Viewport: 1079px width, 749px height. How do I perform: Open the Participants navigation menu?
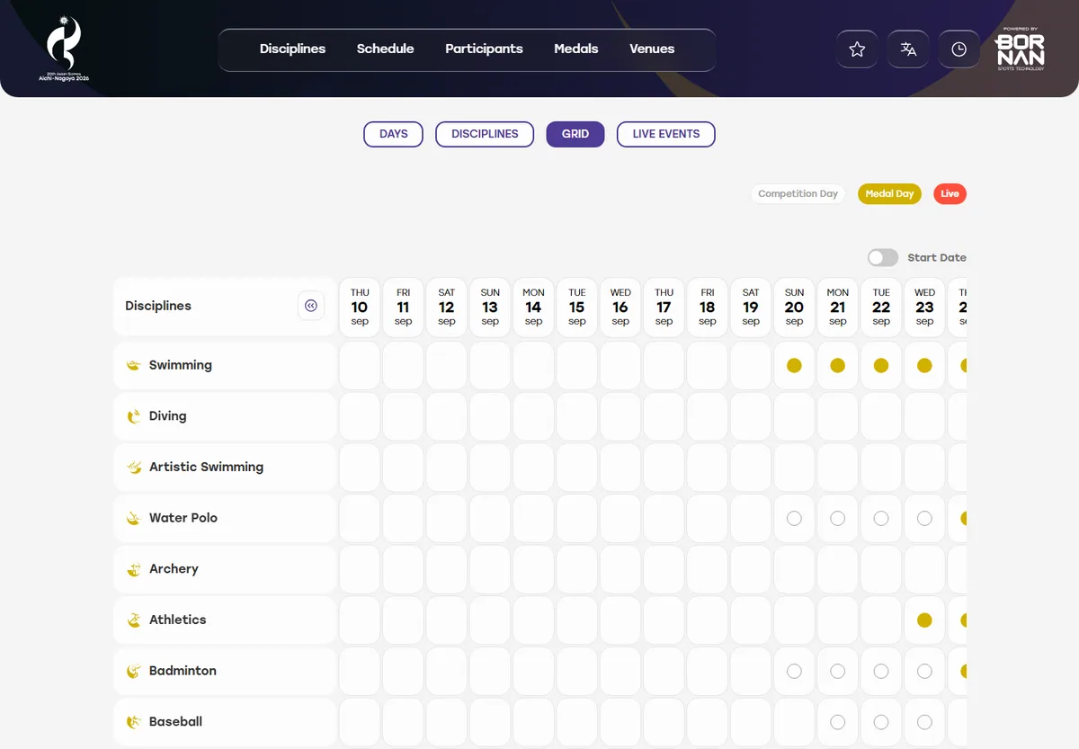pyautogui.click(x=484, y=49)
